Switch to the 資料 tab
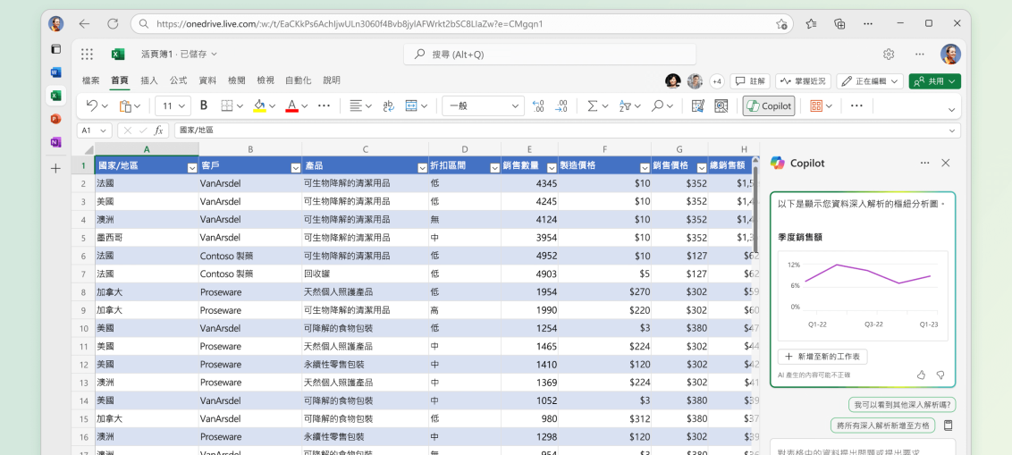Viewport: 1012px width, 455px height. [x=207, y=80]
